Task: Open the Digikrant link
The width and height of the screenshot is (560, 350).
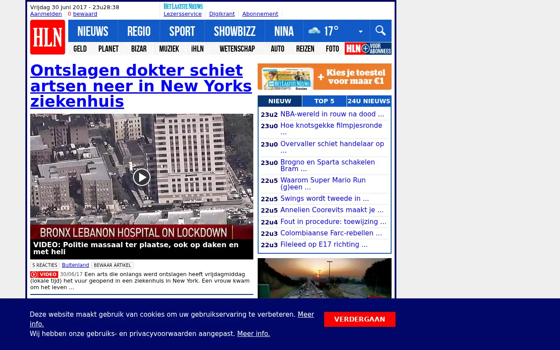Action: tap(222, 14)
